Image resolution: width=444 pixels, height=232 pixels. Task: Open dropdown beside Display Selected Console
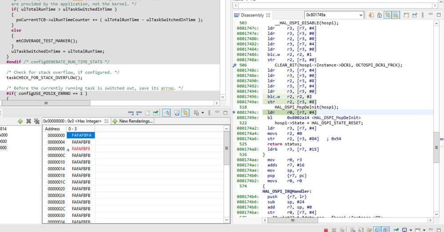(x=411, y=230)
